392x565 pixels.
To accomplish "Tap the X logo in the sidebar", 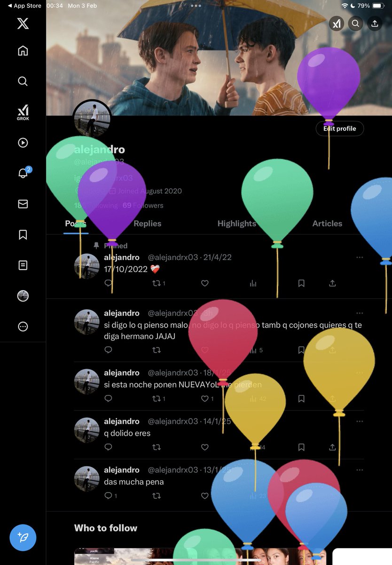I will (x=23, y=23).
